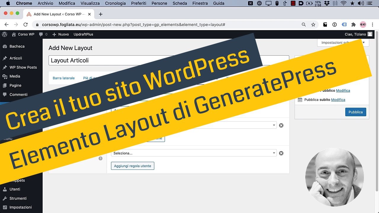Click Modifica next to Pubblica subito
This screenshot has width=379, height=213.
pyautogui.click(x=338, y=100)
